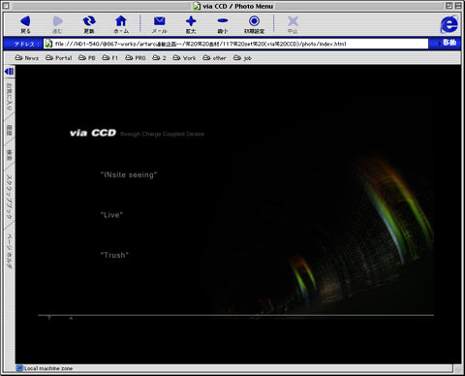Click the address bar URL field
Image resolution: width=465 pixels, height=376 pixels.
(x=236, y=44)
